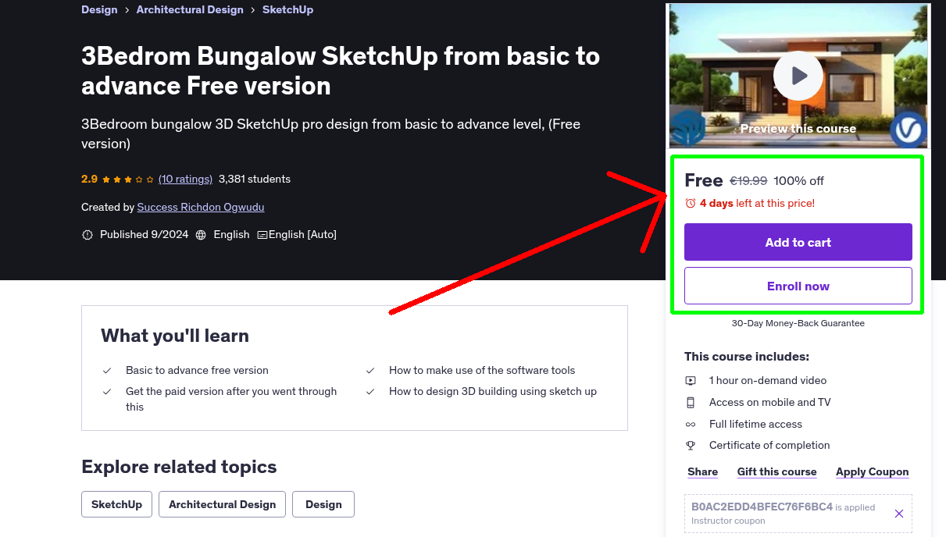
Task: Click Apply Coupon
Action: 872,471
